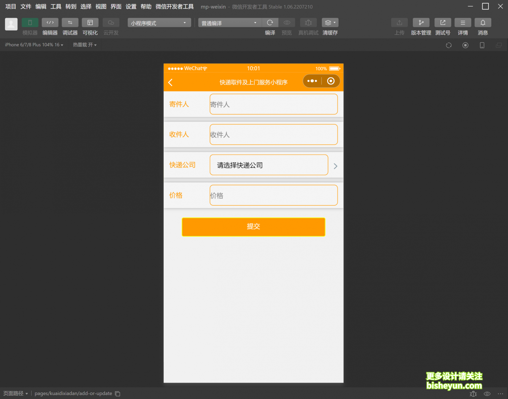Open cloud development (云开发)
This screenshot has width=508, height=399.
point(111,22)
